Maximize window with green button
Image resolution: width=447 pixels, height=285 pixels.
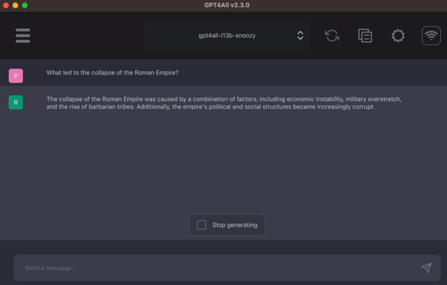coord(25,5)
